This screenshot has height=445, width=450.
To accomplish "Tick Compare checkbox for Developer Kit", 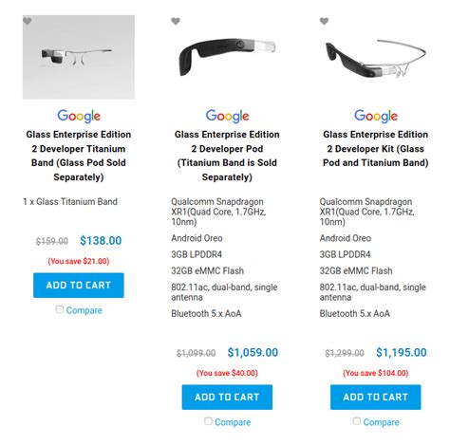I will pyautogui.click(x=357, y=421).
